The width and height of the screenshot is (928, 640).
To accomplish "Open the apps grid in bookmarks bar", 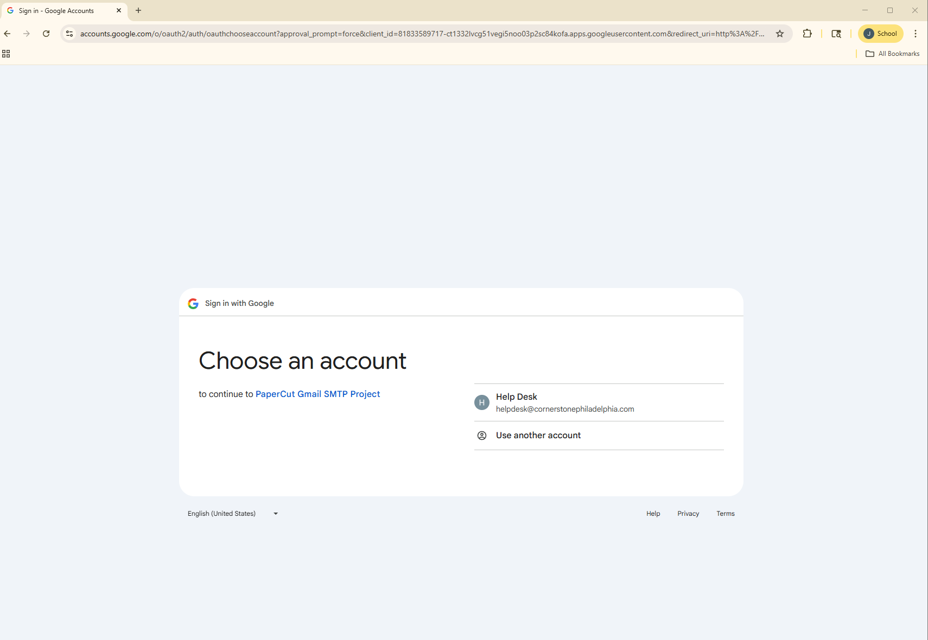I will point(6,54).
